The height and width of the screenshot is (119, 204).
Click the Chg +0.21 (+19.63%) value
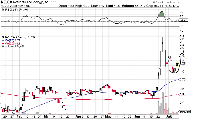tap(161, 6)
